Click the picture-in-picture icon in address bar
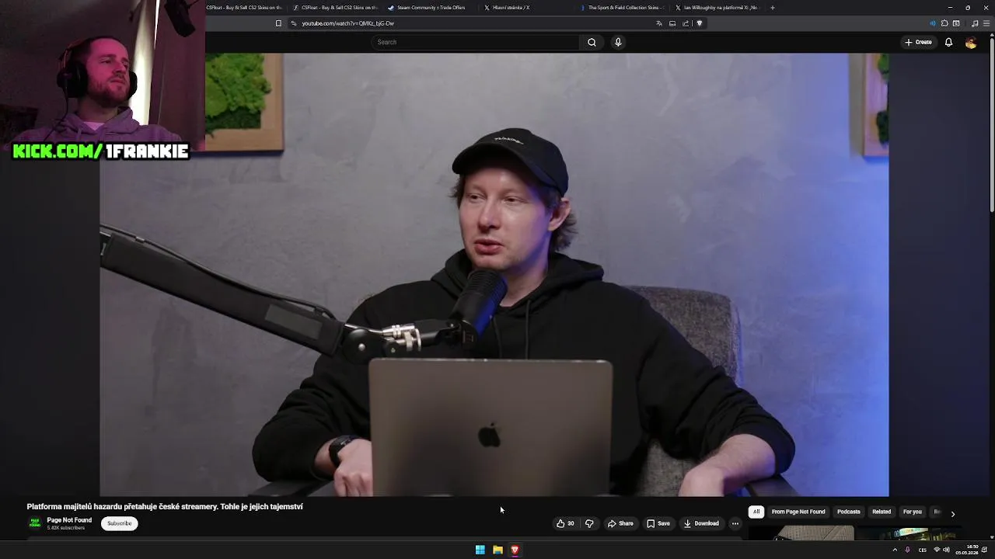 tap(672, 23)
